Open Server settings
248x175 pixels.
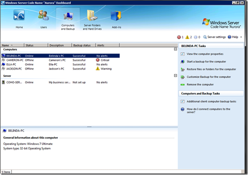(x=216, y=37)
